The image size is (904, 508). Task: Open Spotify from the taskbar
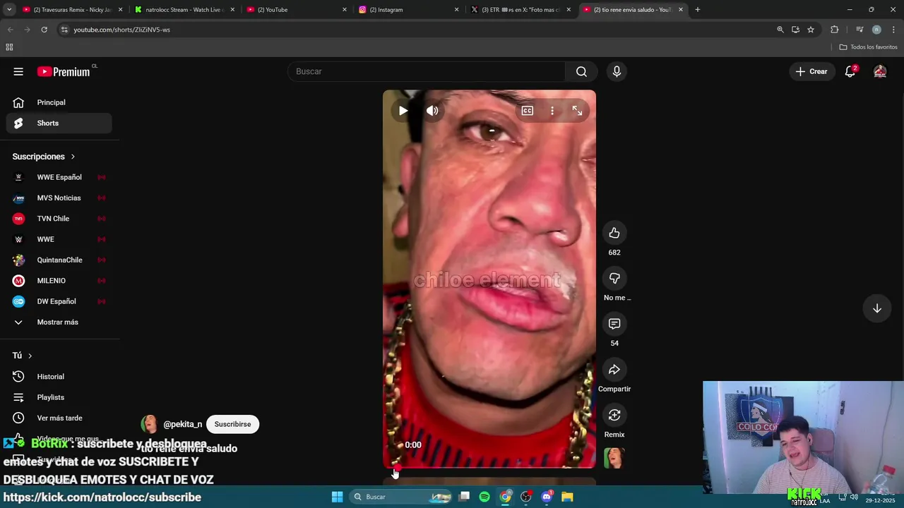point(484,497)
